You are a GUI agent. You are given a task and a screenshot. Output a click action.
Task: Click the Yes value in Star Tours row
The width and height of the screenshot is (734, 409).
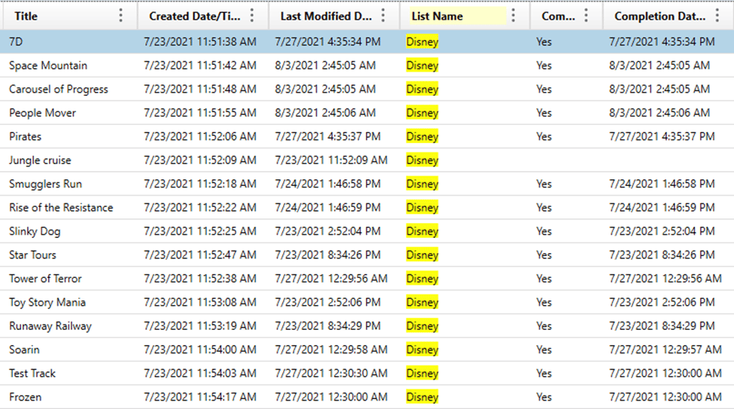[544, 255]
